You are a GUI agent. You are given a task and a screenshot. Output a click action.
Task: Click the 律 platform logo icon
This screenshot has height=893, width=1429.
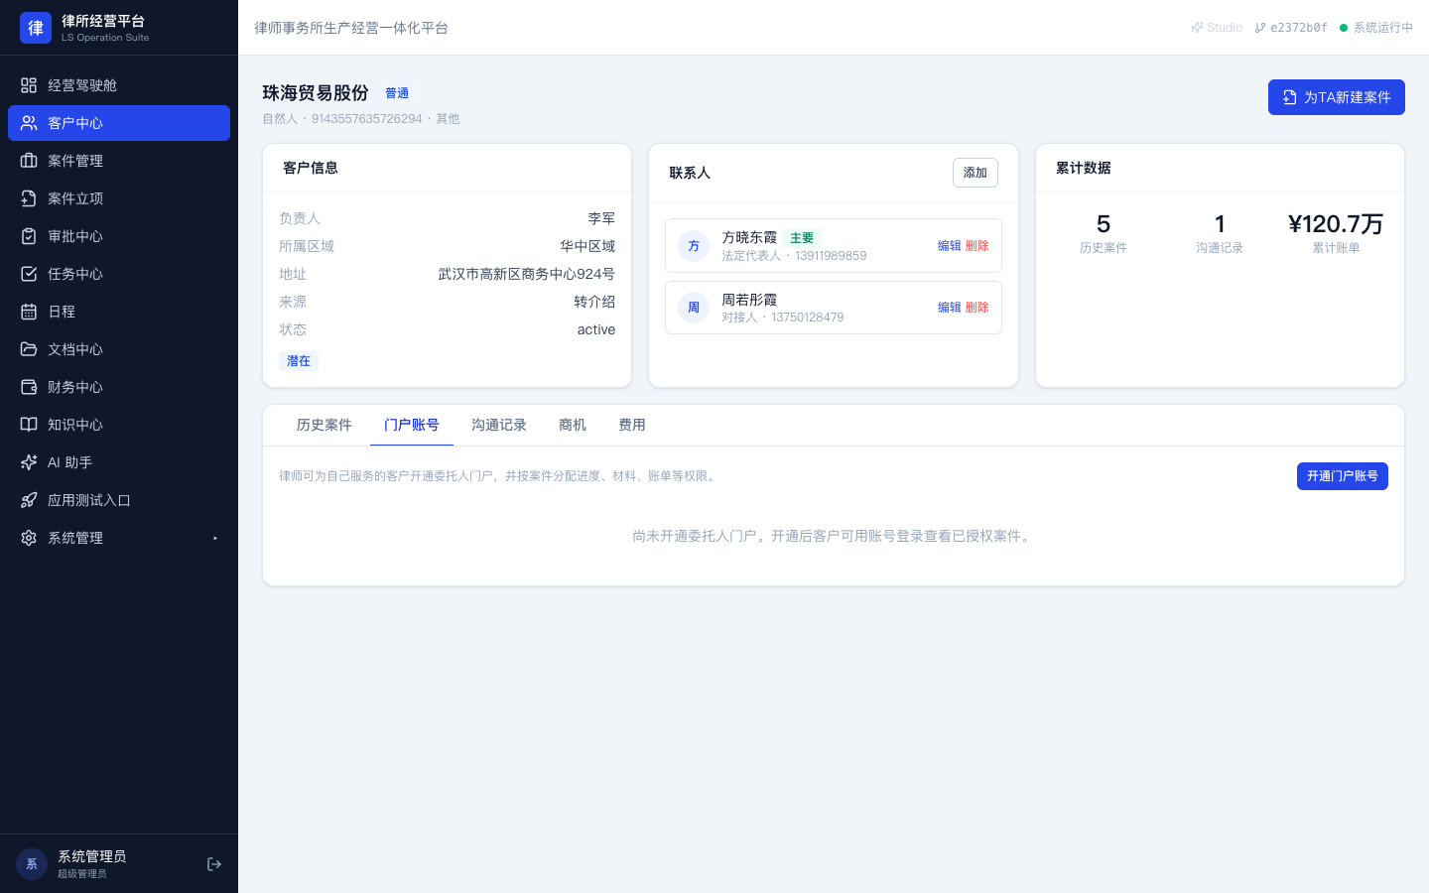click(x=36, y=28)
